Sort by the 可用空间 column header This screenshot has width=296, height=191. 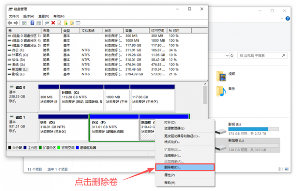coord(158,30)
